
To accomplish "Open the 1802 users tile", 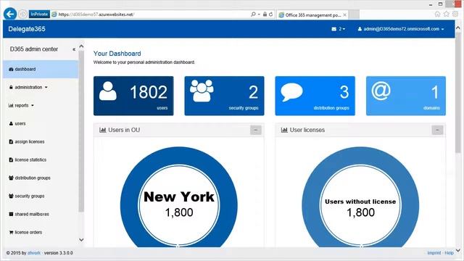I will (133, 96).
